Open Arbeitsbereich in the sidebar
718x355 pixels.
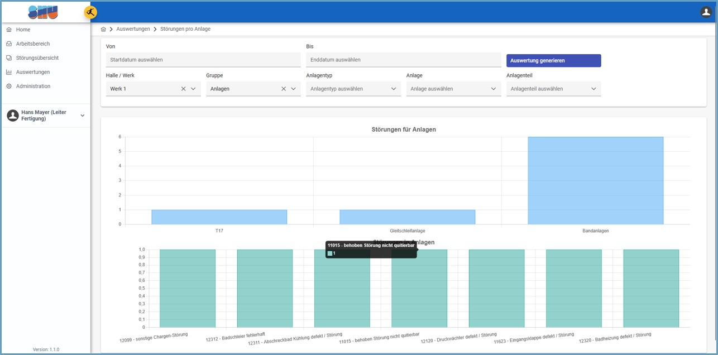[x=32, y=44]
